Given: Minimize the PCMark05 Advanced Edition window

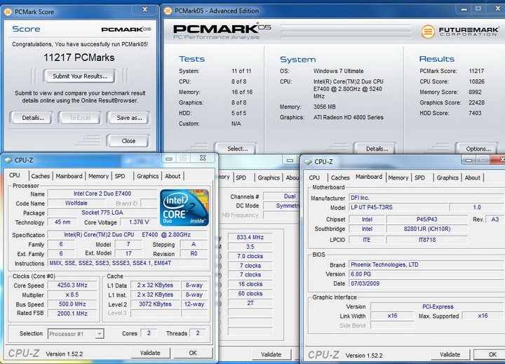Looking at the screenshot, I should pyautogui.click(x=464, y=9).
